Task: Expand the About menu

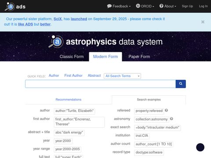Action: pos(167,6)
